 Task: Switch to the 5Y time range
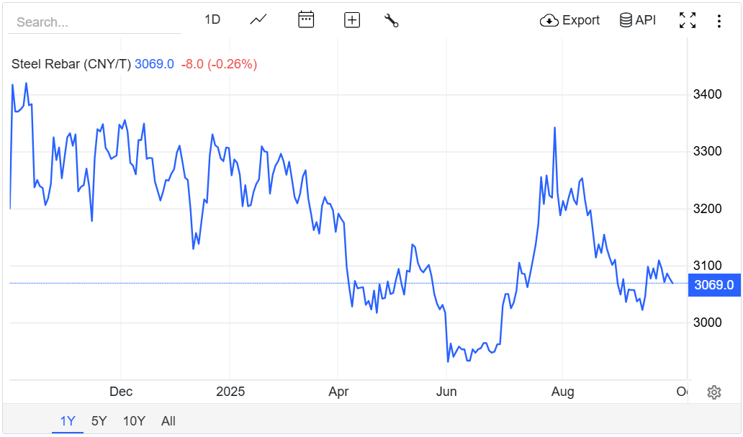click(x=99, y=421)
